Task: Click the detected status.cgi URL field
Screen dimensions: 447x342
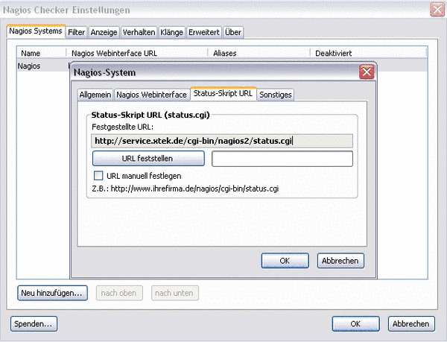Action: point(222,141)
